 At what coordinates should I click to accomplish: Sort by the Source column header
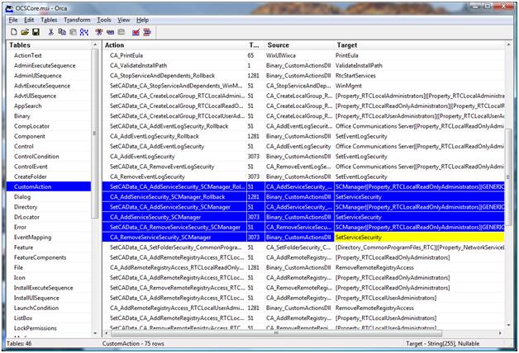pyautogui.click(x=299, y=45)
